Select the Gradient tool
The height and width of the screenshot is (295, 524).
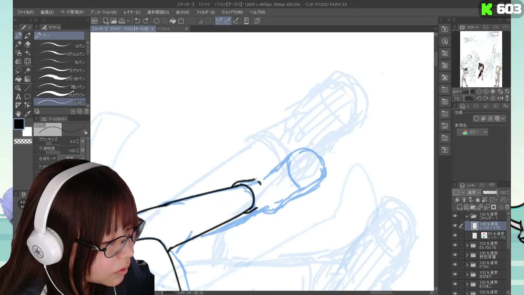pyautogui.click(x=27, y=79)
